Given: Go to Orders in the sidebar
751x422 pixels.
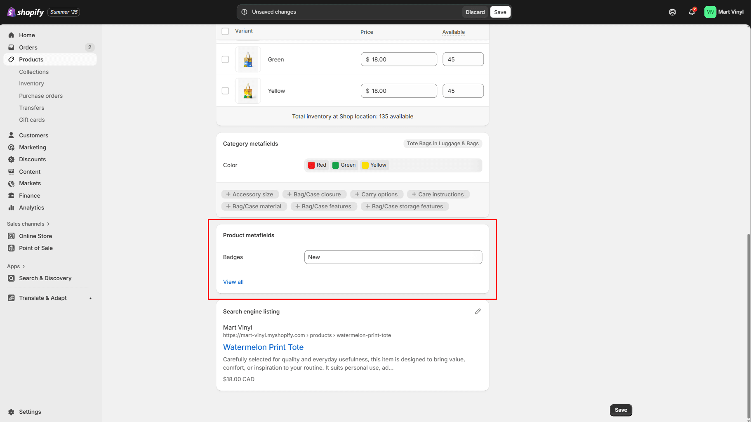Looking at the screenshot, I should click(28, 47).
